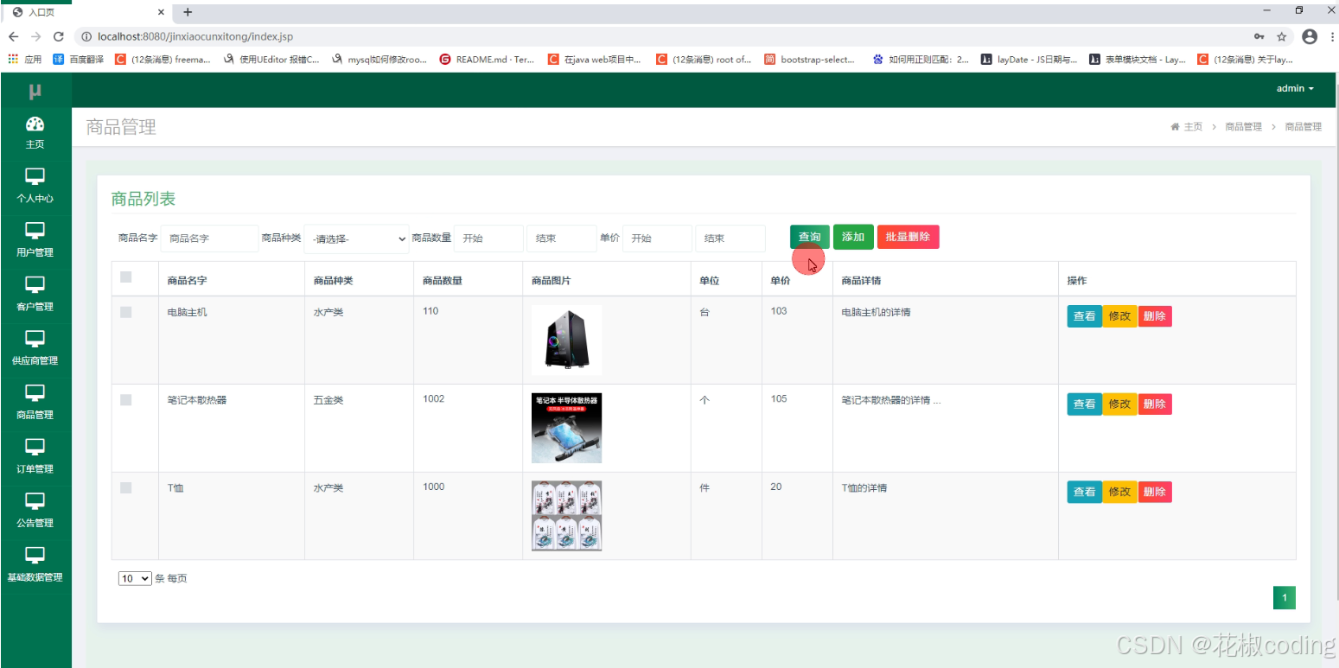Check the 笔记本散热器 row checkbox

tap(126, 400)
